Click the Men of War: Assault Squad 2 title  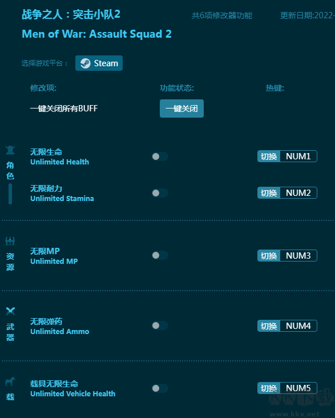pos(96,34)
